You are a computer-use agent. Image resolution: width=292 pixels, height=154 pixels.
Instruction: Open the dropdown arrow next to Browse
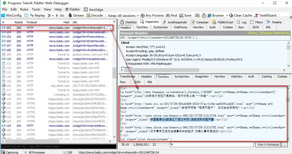[x=227, y=15]
